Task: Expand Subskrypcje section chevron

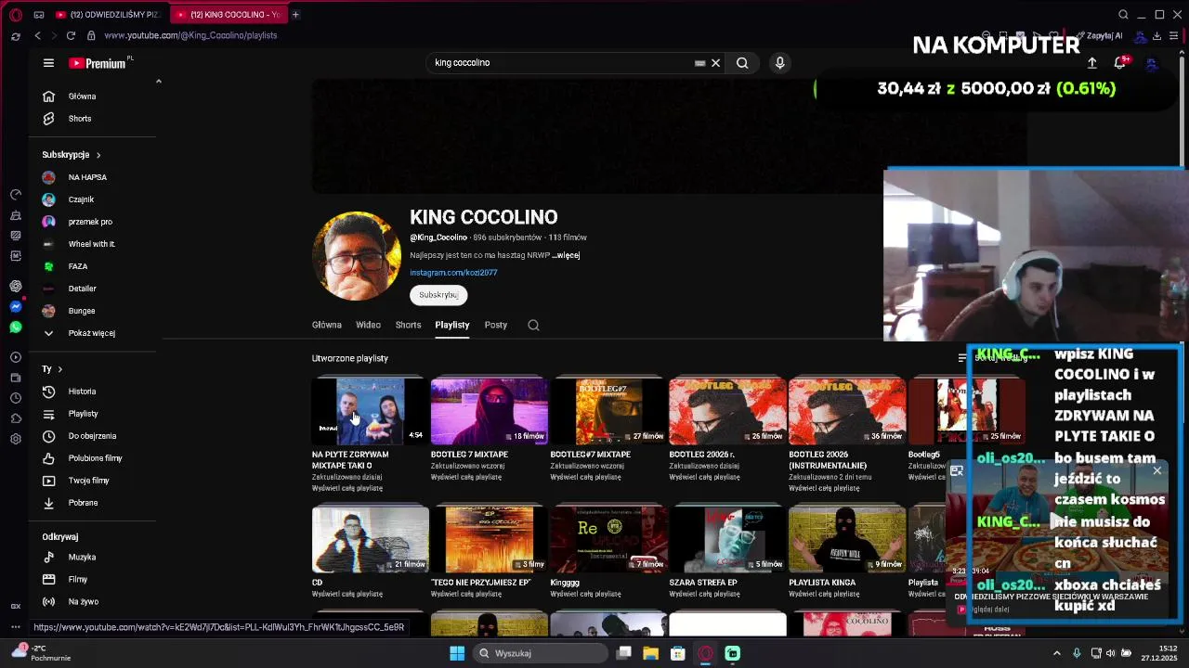Action: [98, 155]
